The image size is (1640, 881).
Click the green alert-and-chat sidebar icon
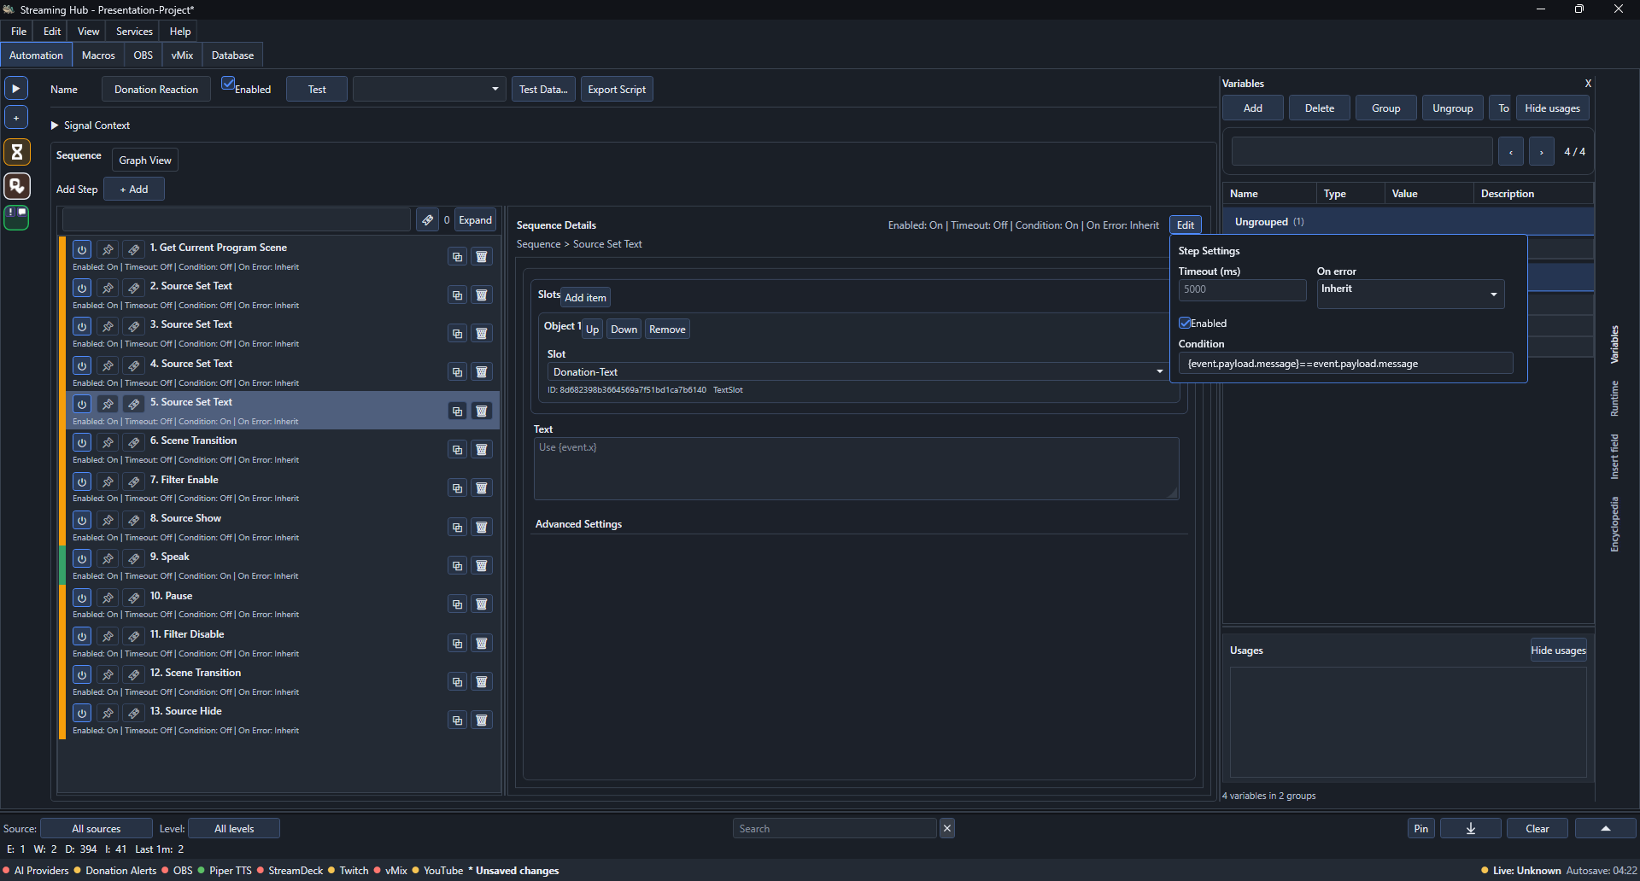(x=16, y=218)
